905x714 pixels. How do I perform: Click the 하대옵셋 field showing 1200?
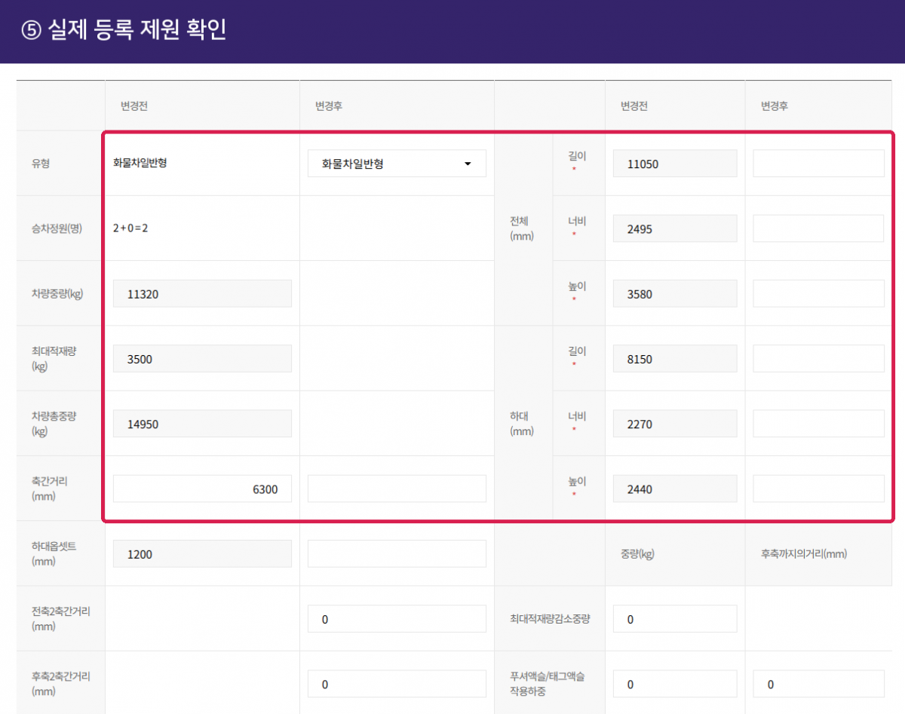pos(202,554)
